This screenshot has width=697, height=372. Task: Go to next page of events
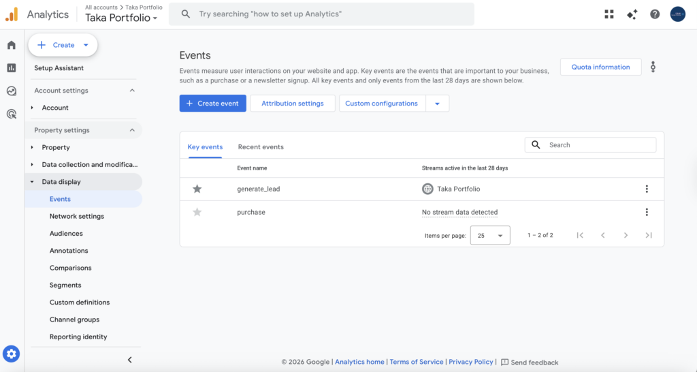(626, 235)
